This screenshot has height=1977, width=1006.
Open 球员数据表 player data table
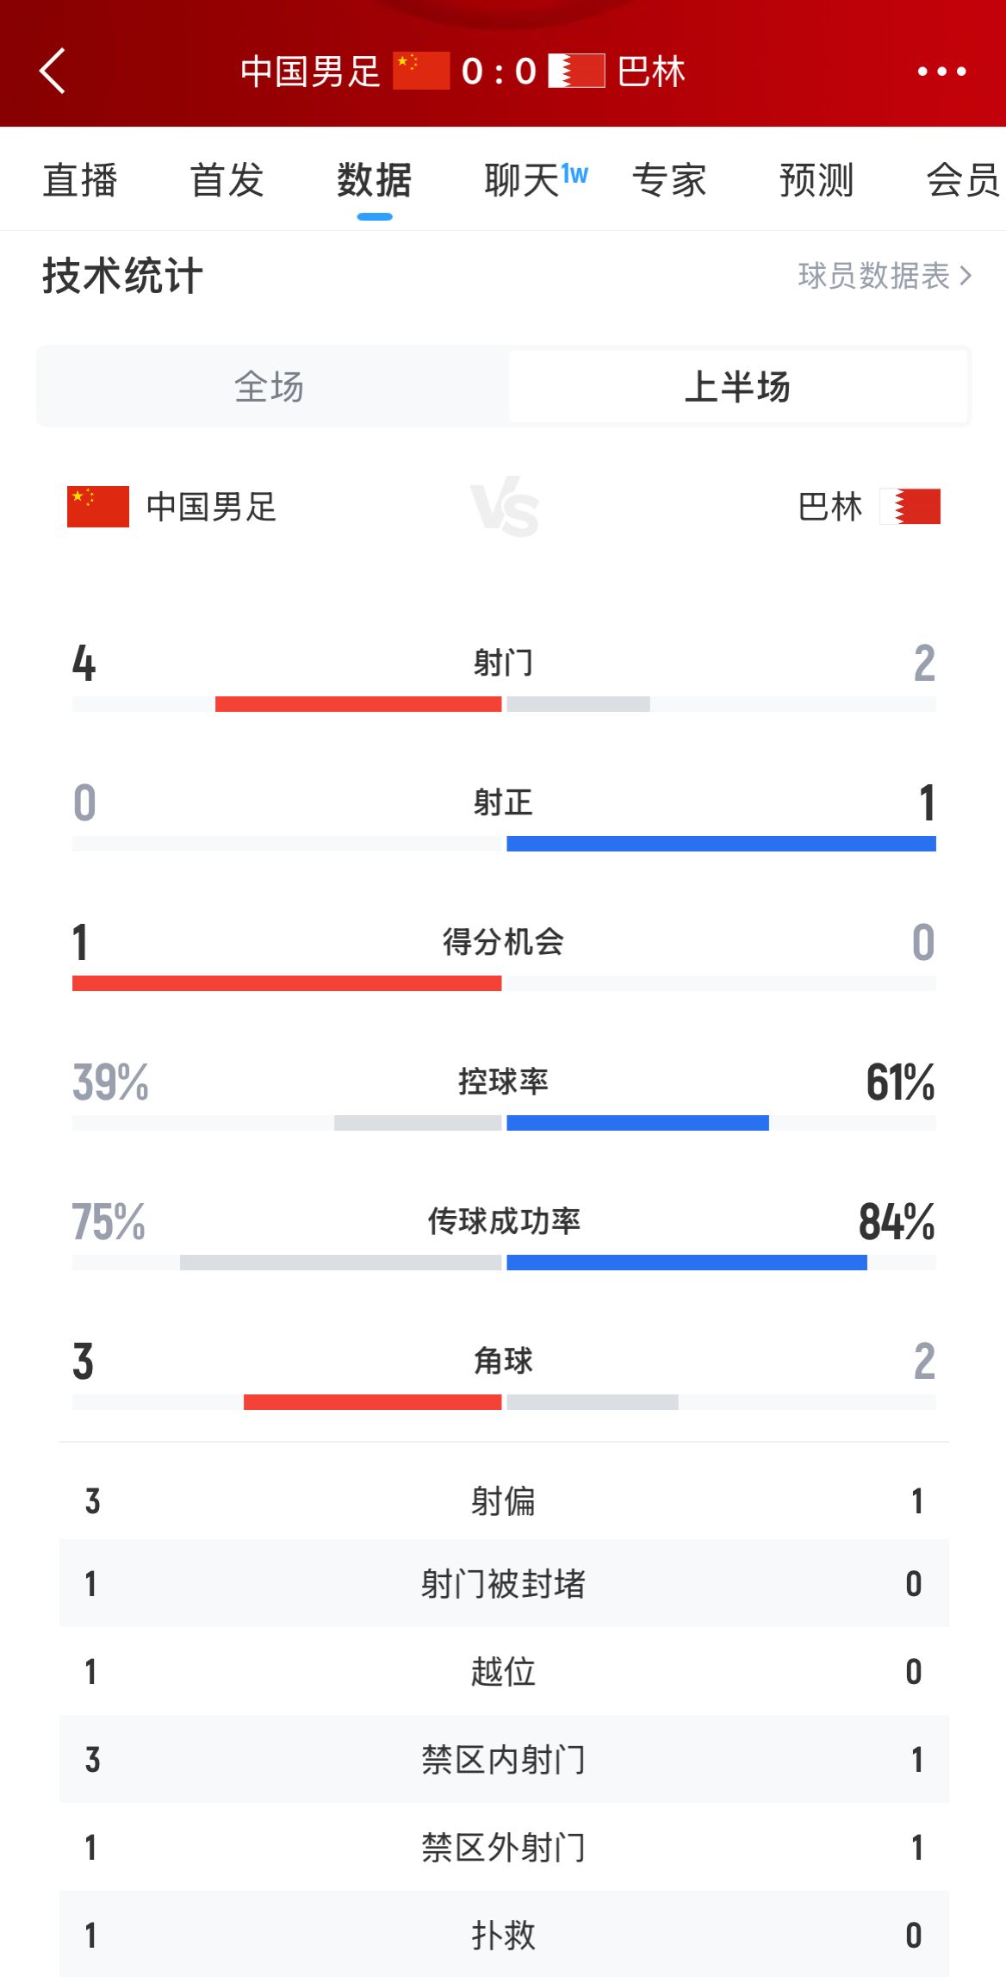tap(873, 276)
